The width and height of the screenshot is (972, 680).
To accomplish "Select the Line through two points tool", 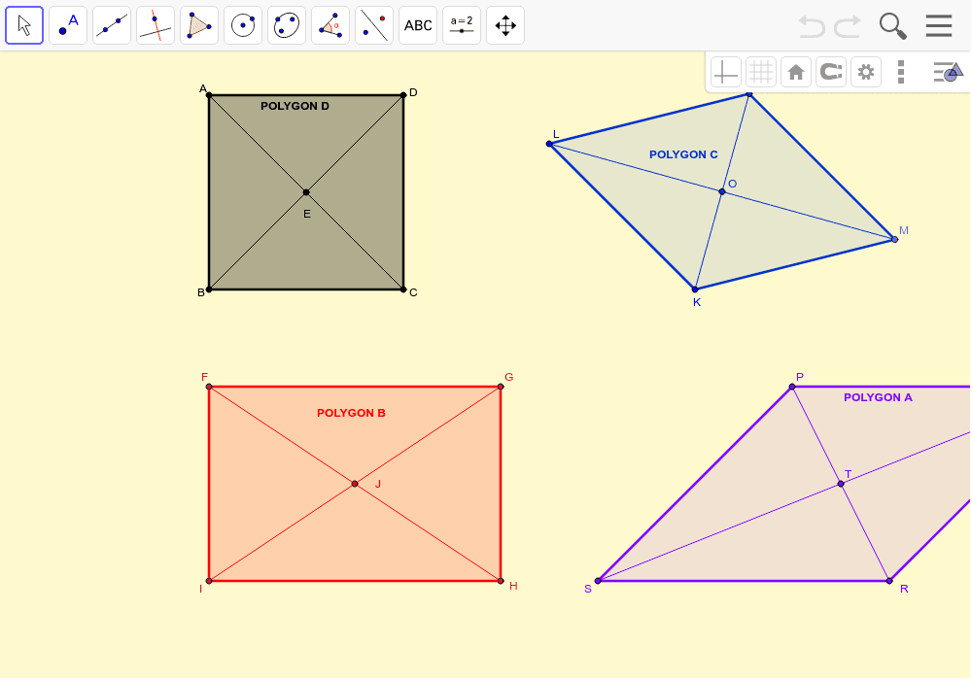I will (x=112, y=25).
